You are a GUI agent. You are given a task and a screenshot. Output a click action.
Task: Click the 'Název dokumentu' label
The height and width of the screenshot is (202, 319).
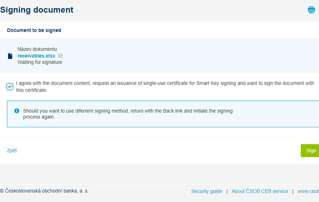coord(37,49)
